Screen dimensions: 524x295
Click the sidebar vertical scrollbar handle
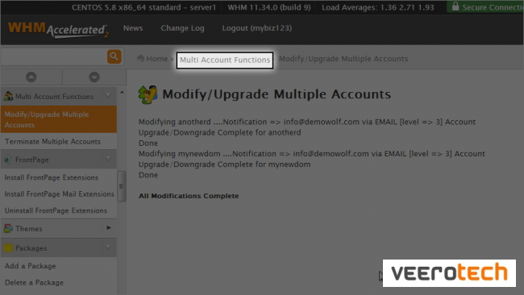tap(122, 186)
